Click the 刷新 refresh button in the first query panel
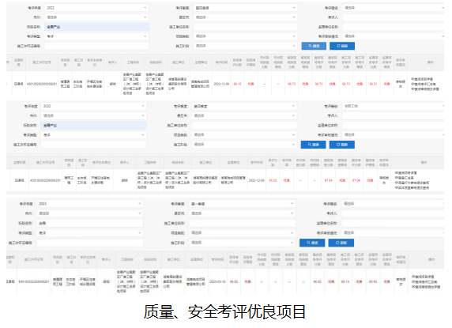This screenshot has height=328, width=452. 342,46
